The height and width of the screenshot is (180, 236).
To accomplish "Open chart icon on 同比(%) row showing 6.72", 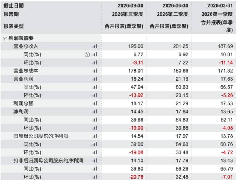I will [95, 54].
